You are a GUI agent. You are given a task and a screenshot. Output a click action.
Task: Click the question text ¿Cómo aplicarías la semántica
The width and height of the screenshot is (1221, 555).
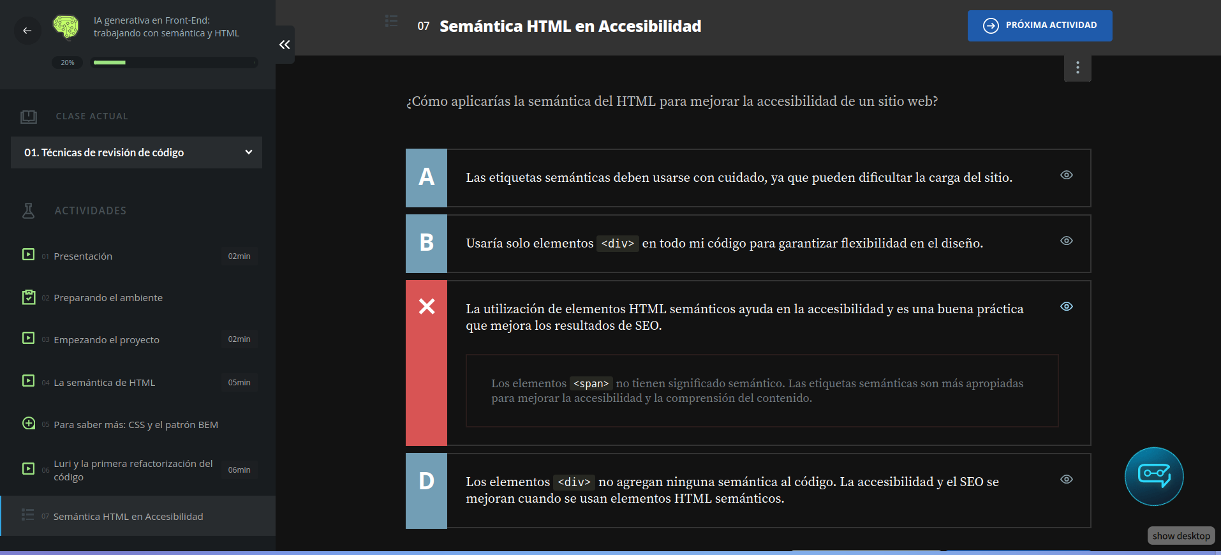(672, 101)
